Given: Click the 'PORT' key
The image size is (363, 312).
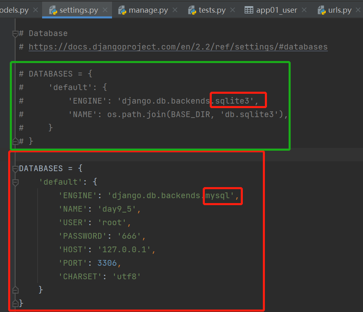Looking at the screenshot, I should [x=73, y=263].
